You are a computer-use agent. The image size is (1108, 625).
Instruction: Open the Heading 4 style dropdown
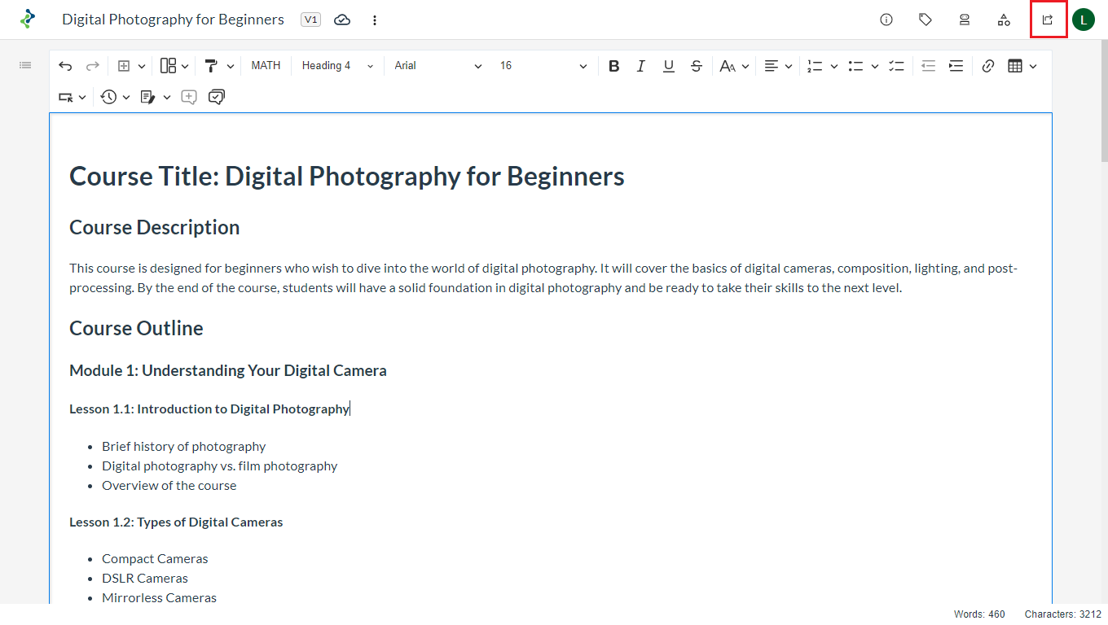point(337,66)
